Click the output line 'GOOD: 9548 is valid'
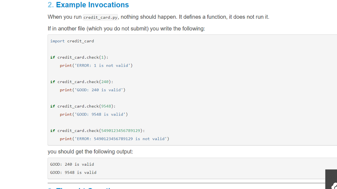Screen dimensions: 337x189 73,172
